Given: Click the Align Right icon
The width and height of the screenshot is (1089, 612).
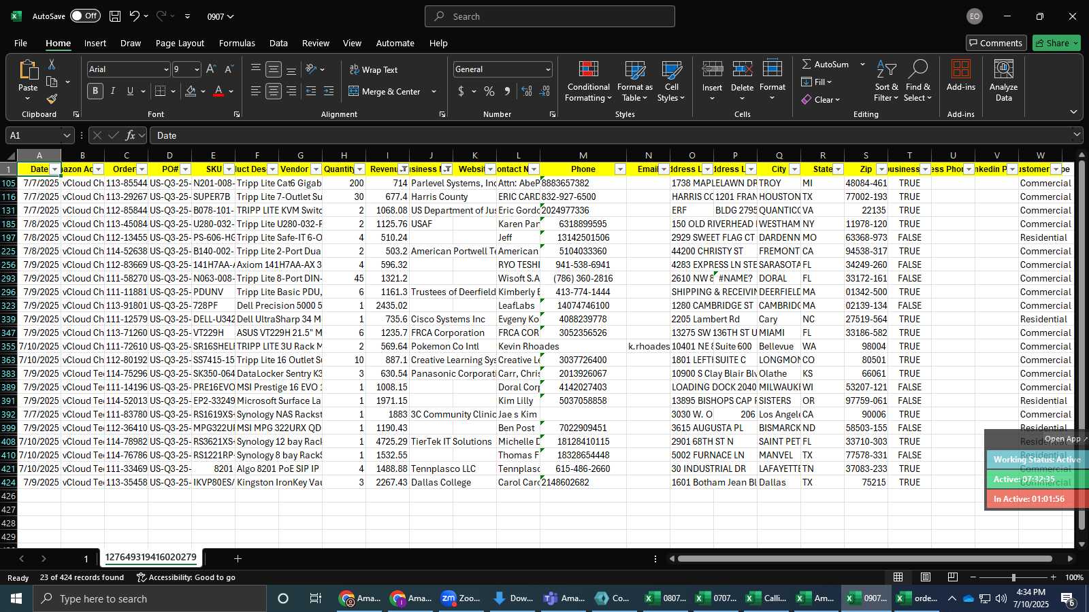Looking at the screenshot, I should (x=291, y=91).
